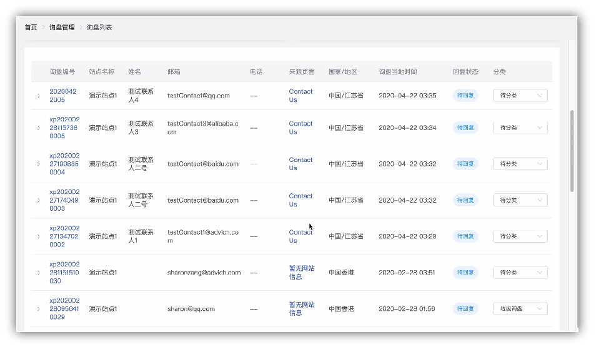Go to 首页 in the breadcrumb

[x=31, y=28]
